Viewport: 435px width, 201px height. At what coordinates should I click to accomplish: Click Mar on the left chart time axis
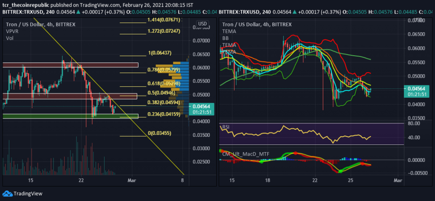click(133, 180)
